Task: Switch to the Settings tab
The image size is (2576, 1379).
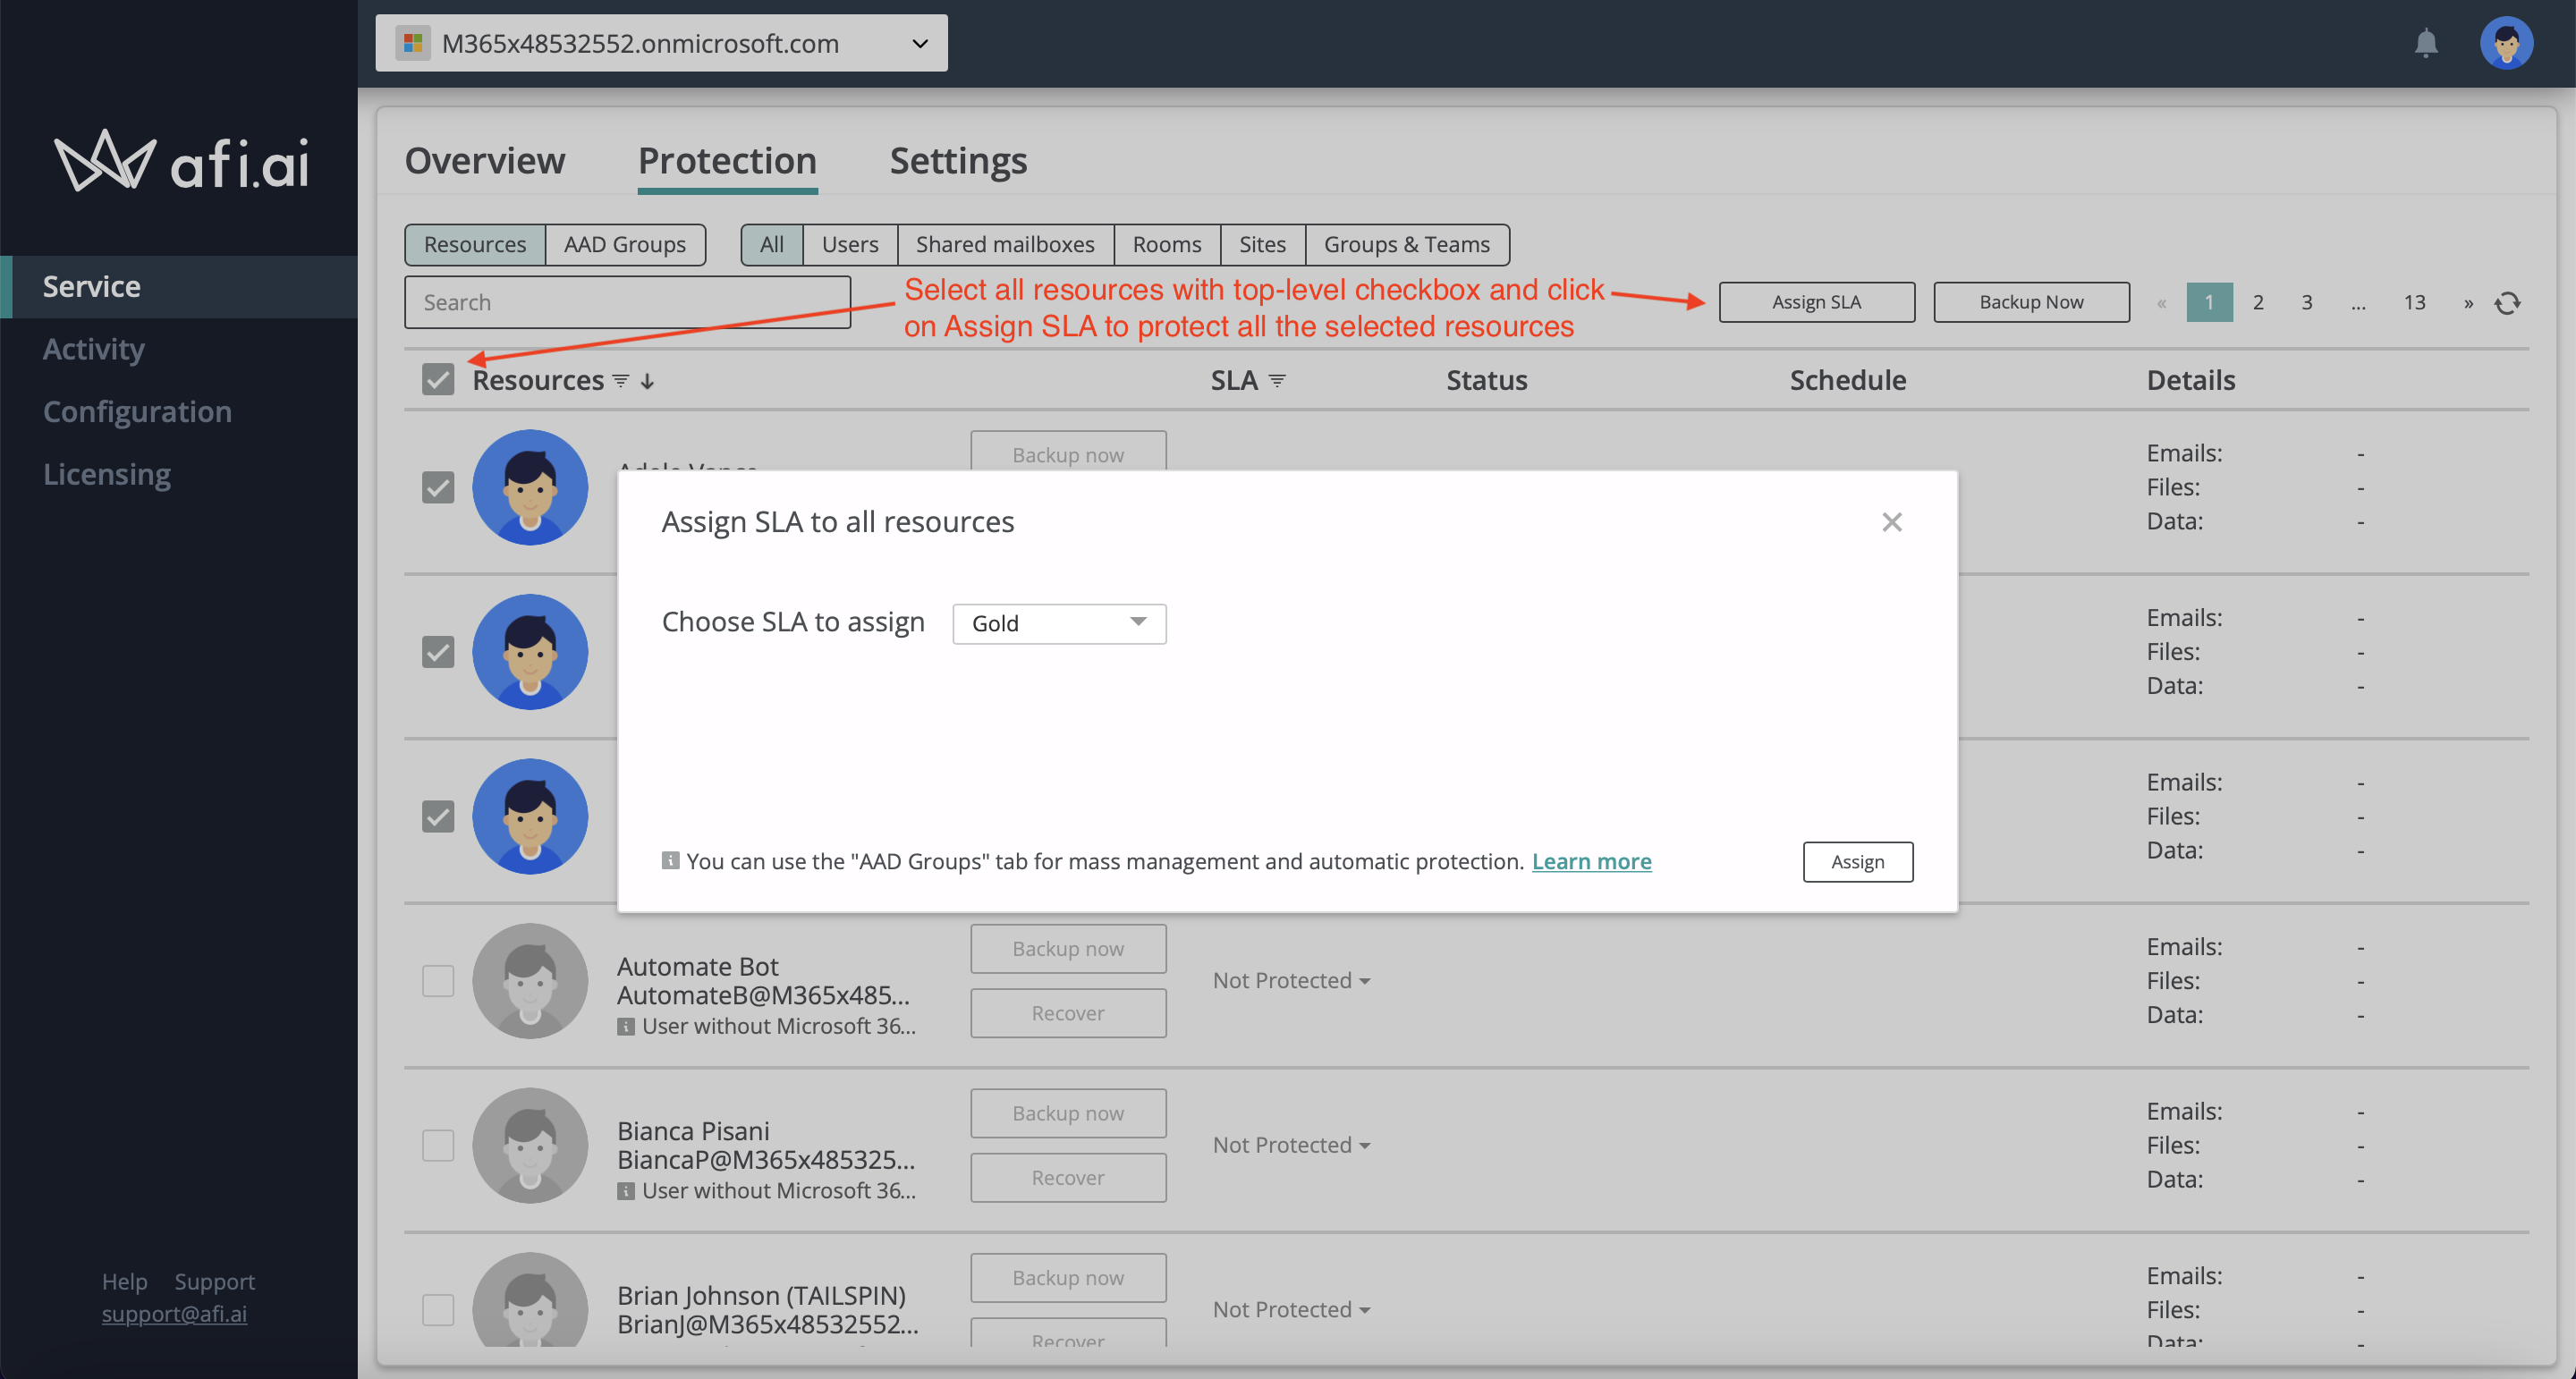Action: click(x=958, y=160)
